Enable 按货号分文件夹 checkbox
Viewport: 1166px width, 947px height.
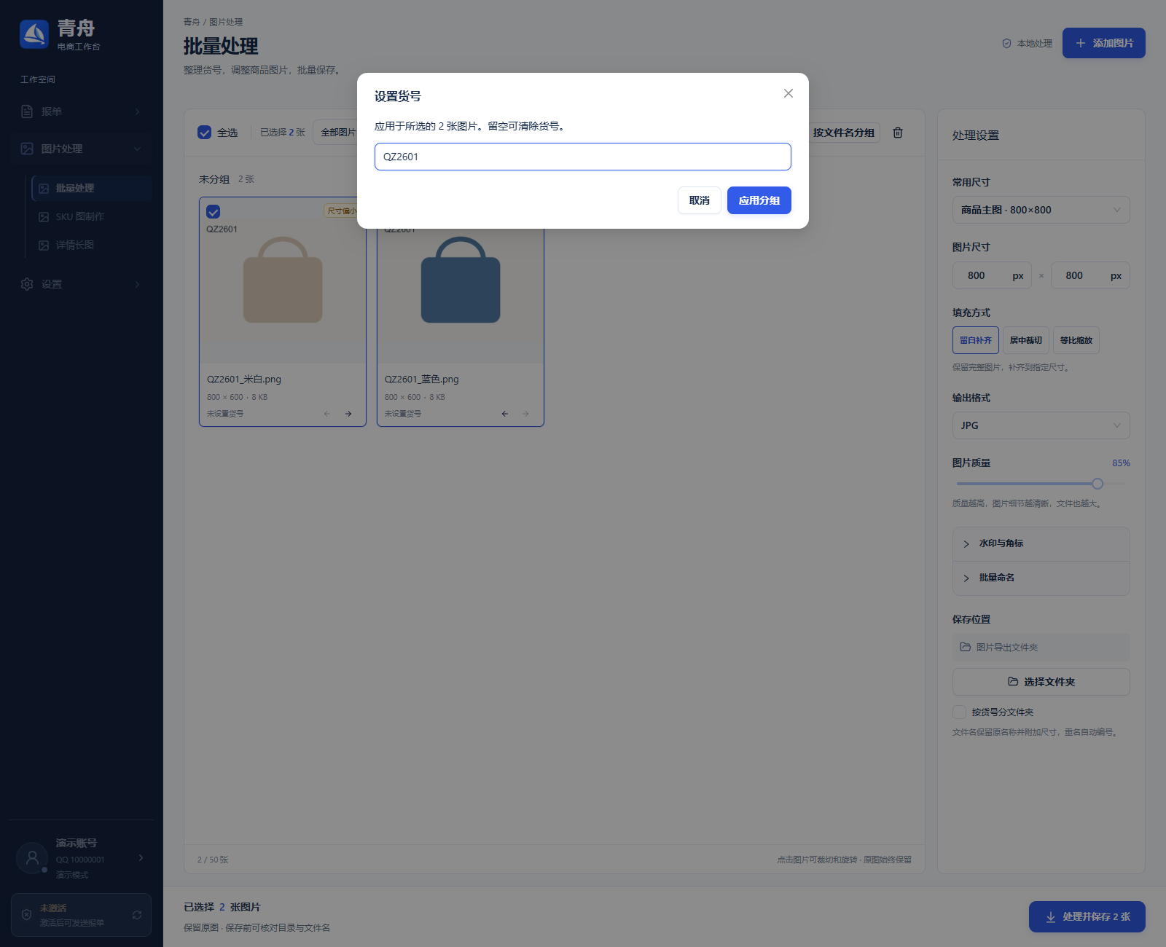tap(959, 712)
